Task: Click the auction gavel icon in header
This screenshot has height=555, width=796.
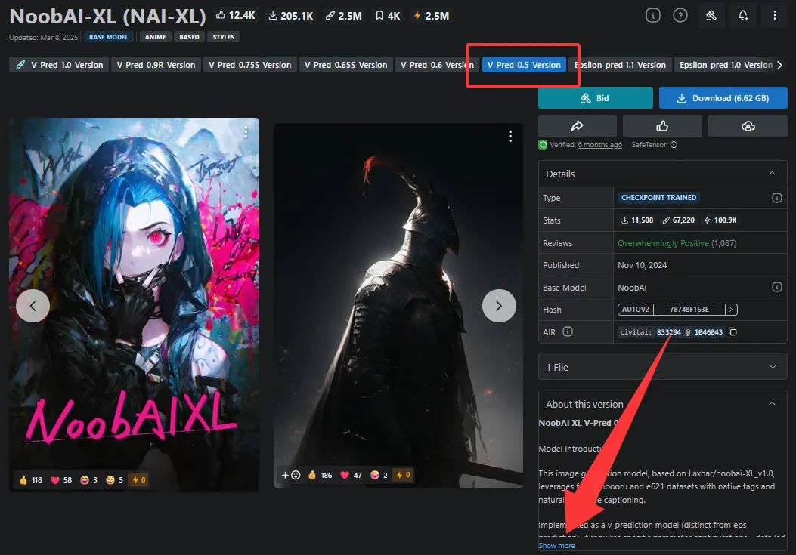Action: [x=711, y=15]
